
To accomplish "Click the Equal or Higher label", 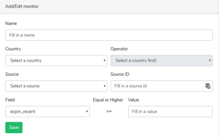I will (108, 100).
